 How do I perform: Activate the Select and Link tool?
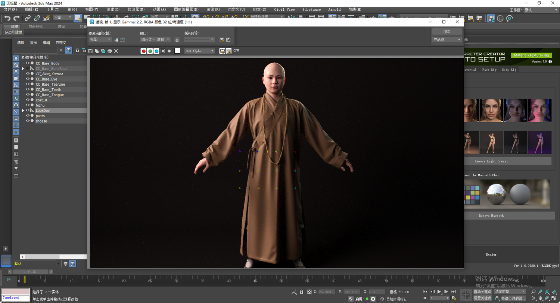pyautogui.click(x=28, y=18)
